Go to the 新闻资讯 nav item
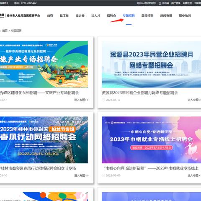201x201 pixels. coord(166,15)
